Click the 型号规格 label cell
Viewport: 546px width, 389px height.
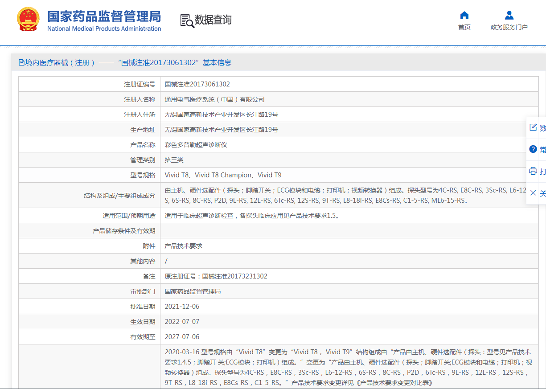pyautogui.click(x=89, y=175)
